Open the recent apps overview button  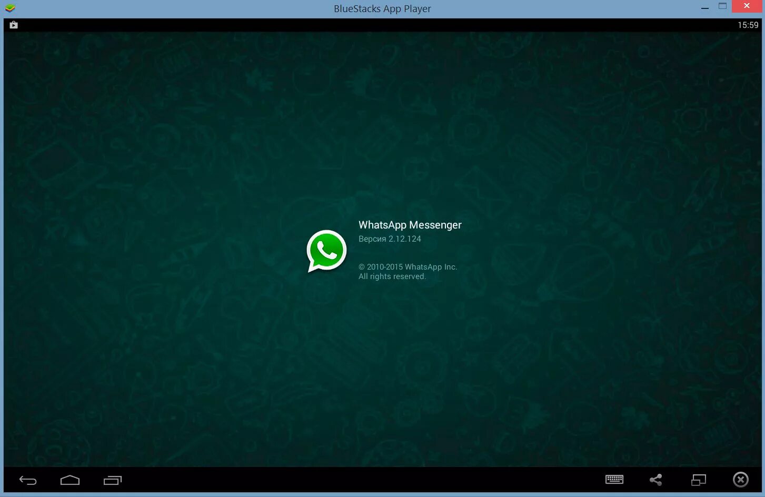(x=113, y=480)
